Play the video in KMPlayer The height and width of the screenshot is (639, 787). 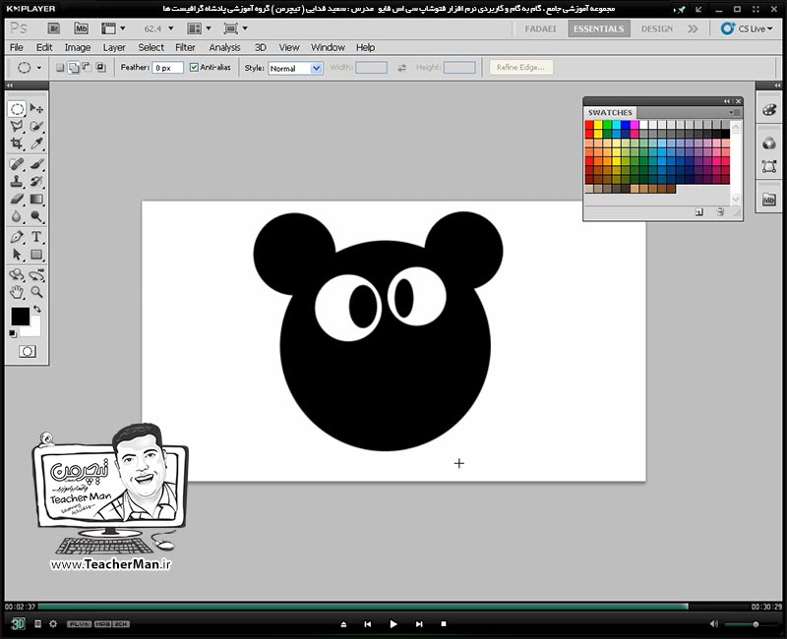pos(393,624)
